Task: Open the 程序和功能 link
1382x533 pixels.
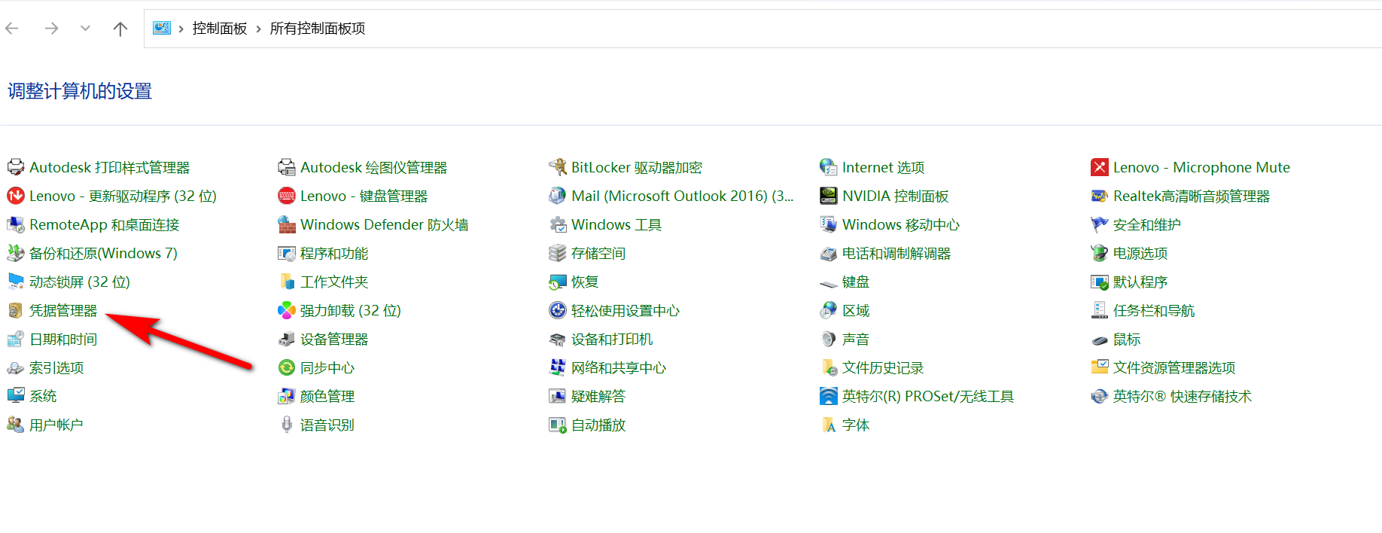Action: 333,254
